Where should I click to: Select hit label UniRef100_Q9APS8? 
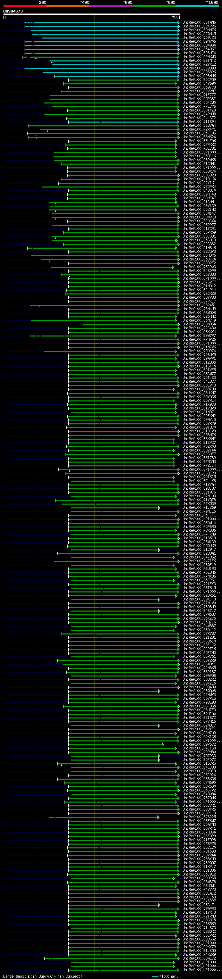[x=199, y=878]
